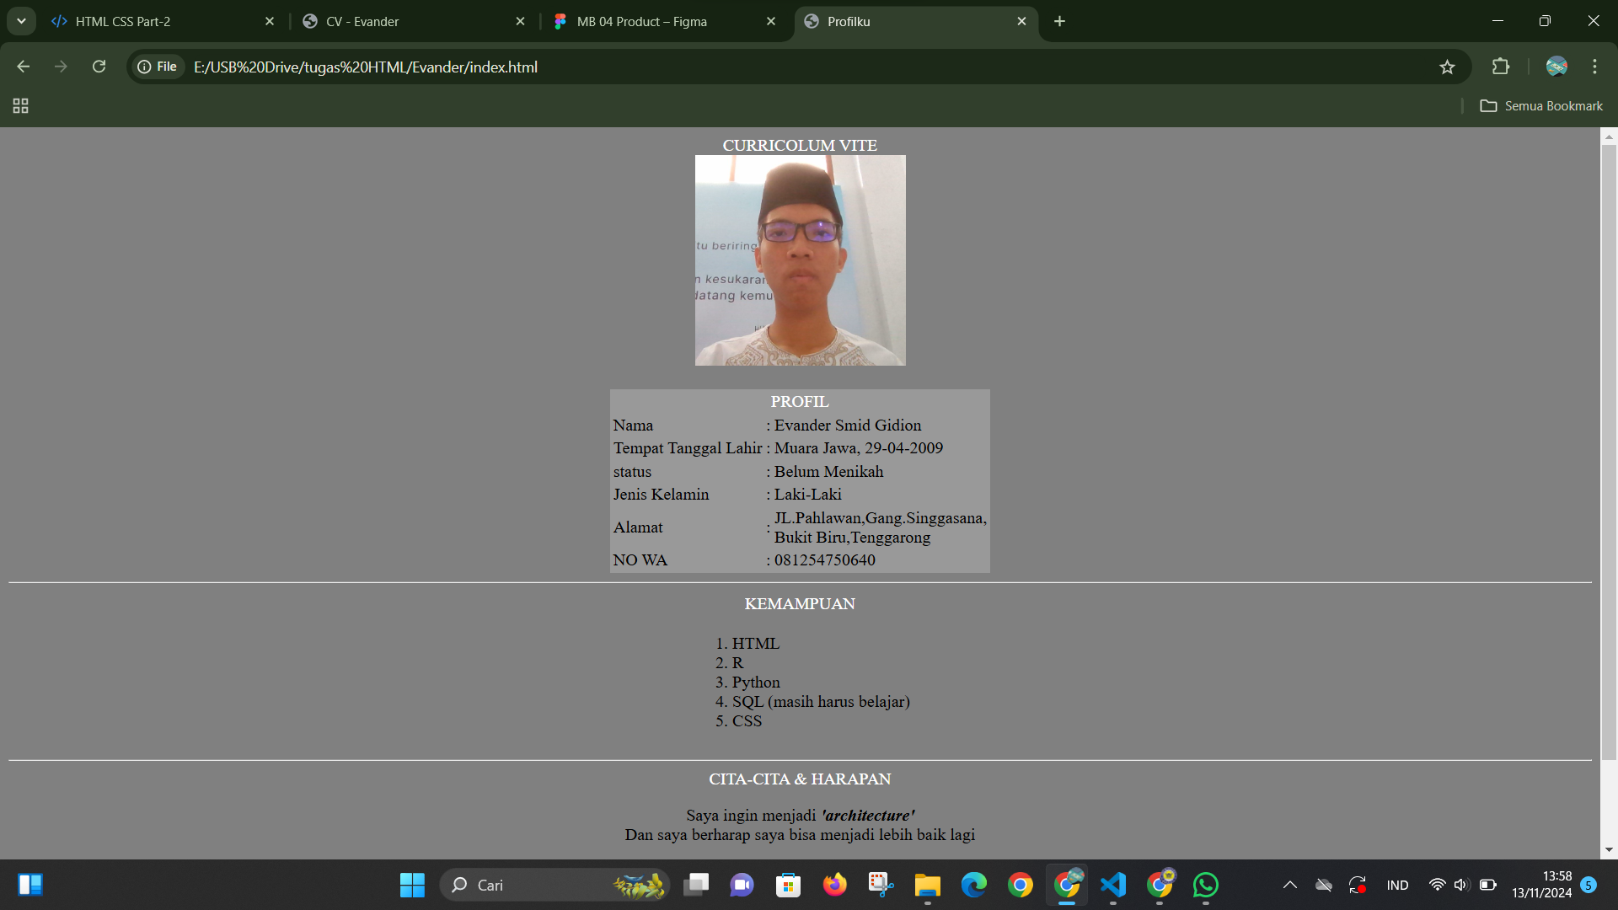Open WhatsApp from taskbar
Viewport: 1618px width, 910px height.
(1205, 885)
